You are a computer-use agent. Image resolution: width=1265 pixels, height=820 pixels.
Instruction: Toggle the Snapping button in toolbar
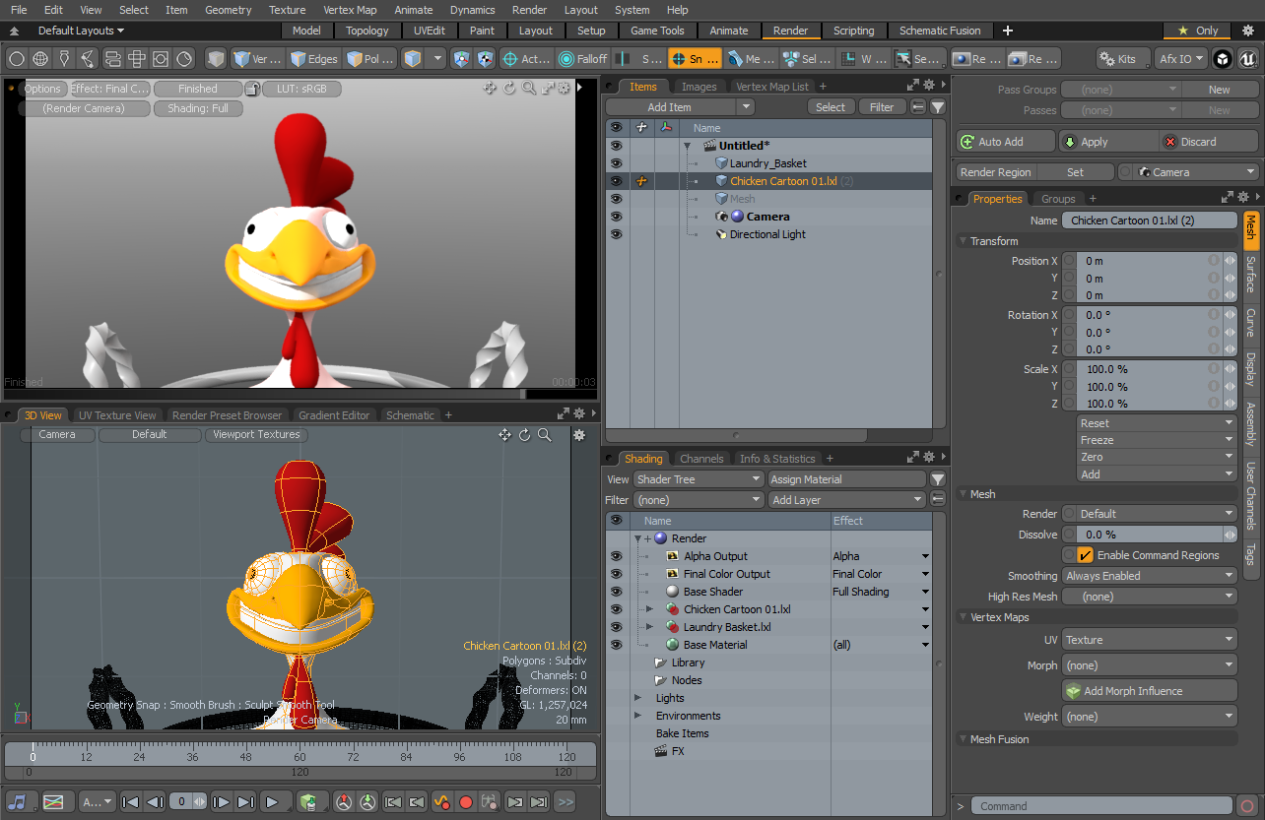694,59
